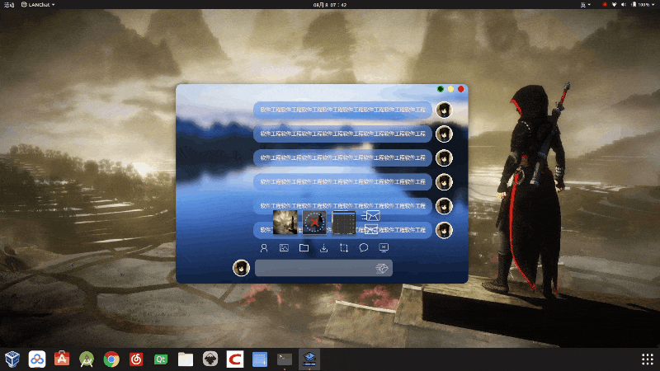
Task: Select the landscape warrior image thumbnail
Action: [x=285, y=222]
